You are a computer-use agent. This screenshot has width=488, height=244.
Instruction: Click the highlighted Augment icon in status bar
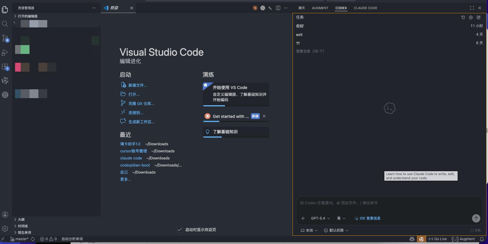[422, 239]
